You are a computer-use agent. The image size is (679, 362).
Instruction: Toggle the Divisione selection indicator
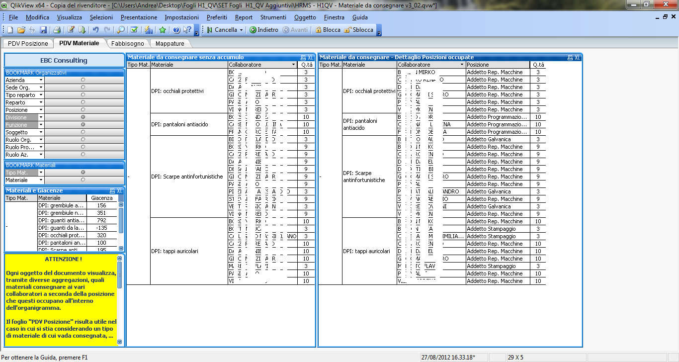[x=83, y=117]
